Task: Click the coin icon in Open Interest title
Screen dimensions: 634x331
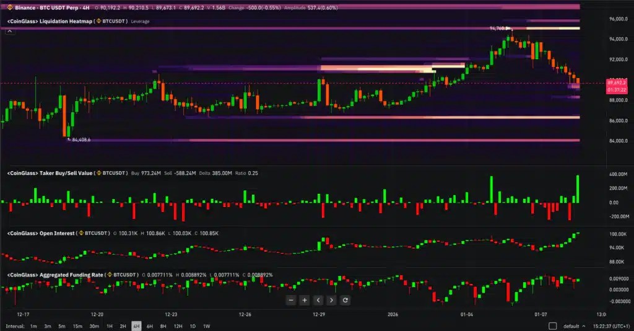Action: point(81,233)
